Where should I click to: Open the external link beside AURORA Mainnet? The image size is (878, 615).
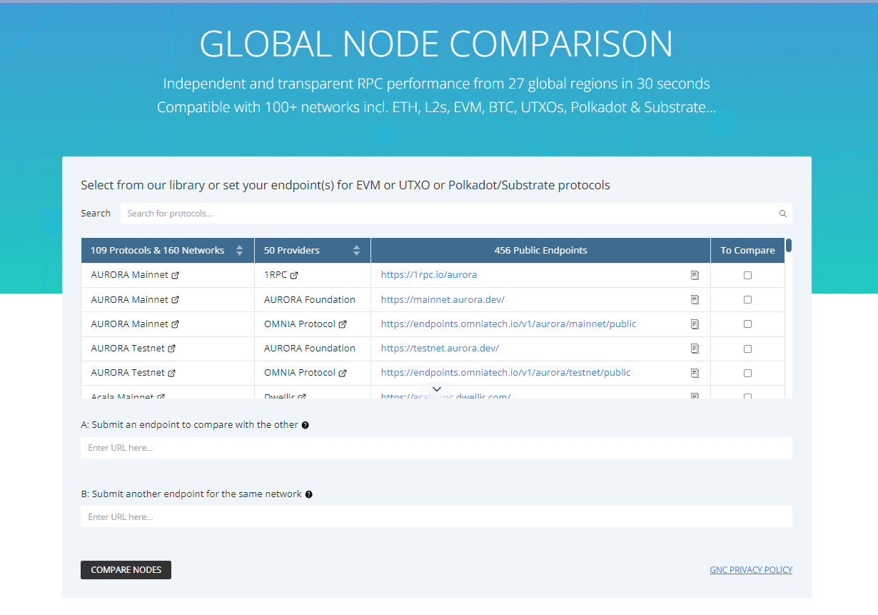click(x=175, y=274)
